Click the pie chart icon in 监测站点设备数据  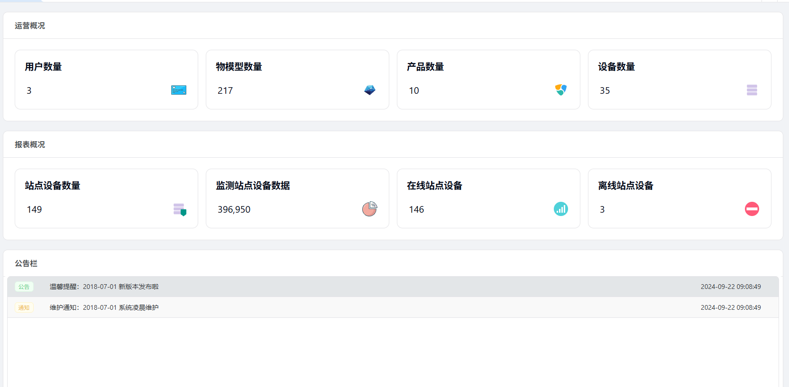pyautogui.click(x=370, y=209)
